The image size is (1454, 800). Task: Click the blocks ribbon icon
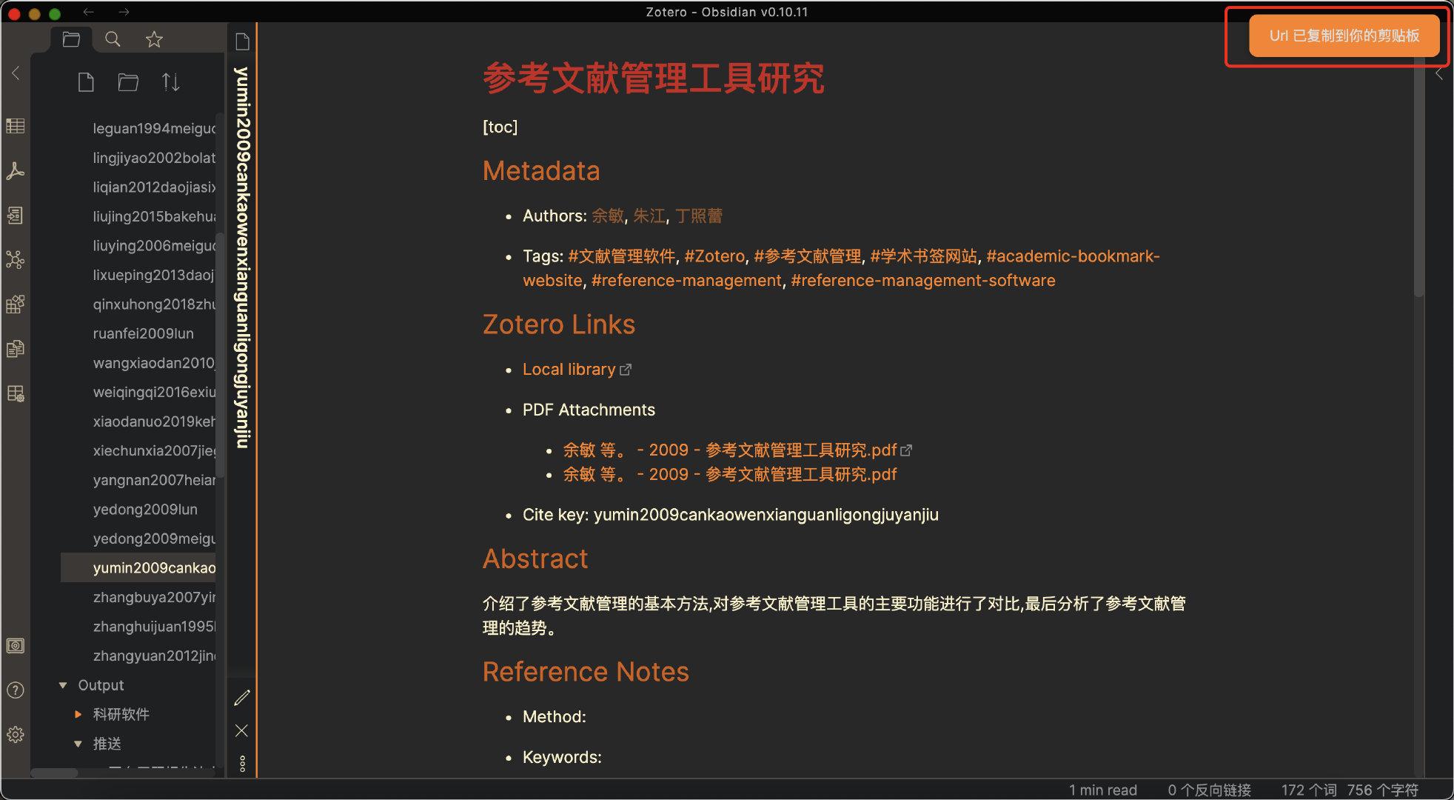[x=16, y=304]
